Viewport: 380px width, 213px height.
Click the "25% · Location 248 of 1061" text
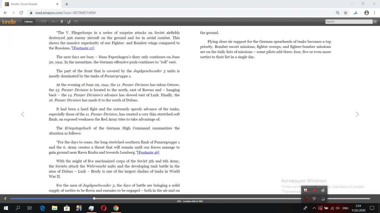[x=190, y=201]
